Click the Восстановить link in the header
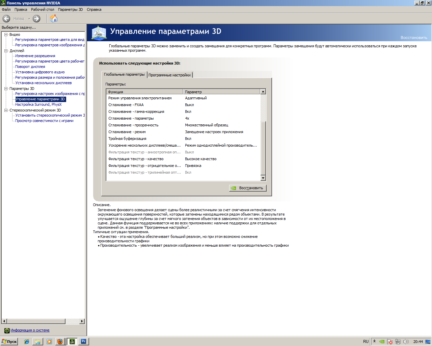432x346 pixels. coord(414,38)
